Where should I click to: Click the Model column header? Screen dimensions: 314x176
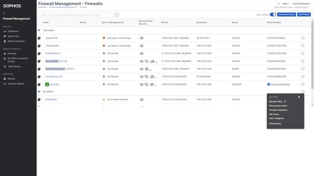(235, 22)
